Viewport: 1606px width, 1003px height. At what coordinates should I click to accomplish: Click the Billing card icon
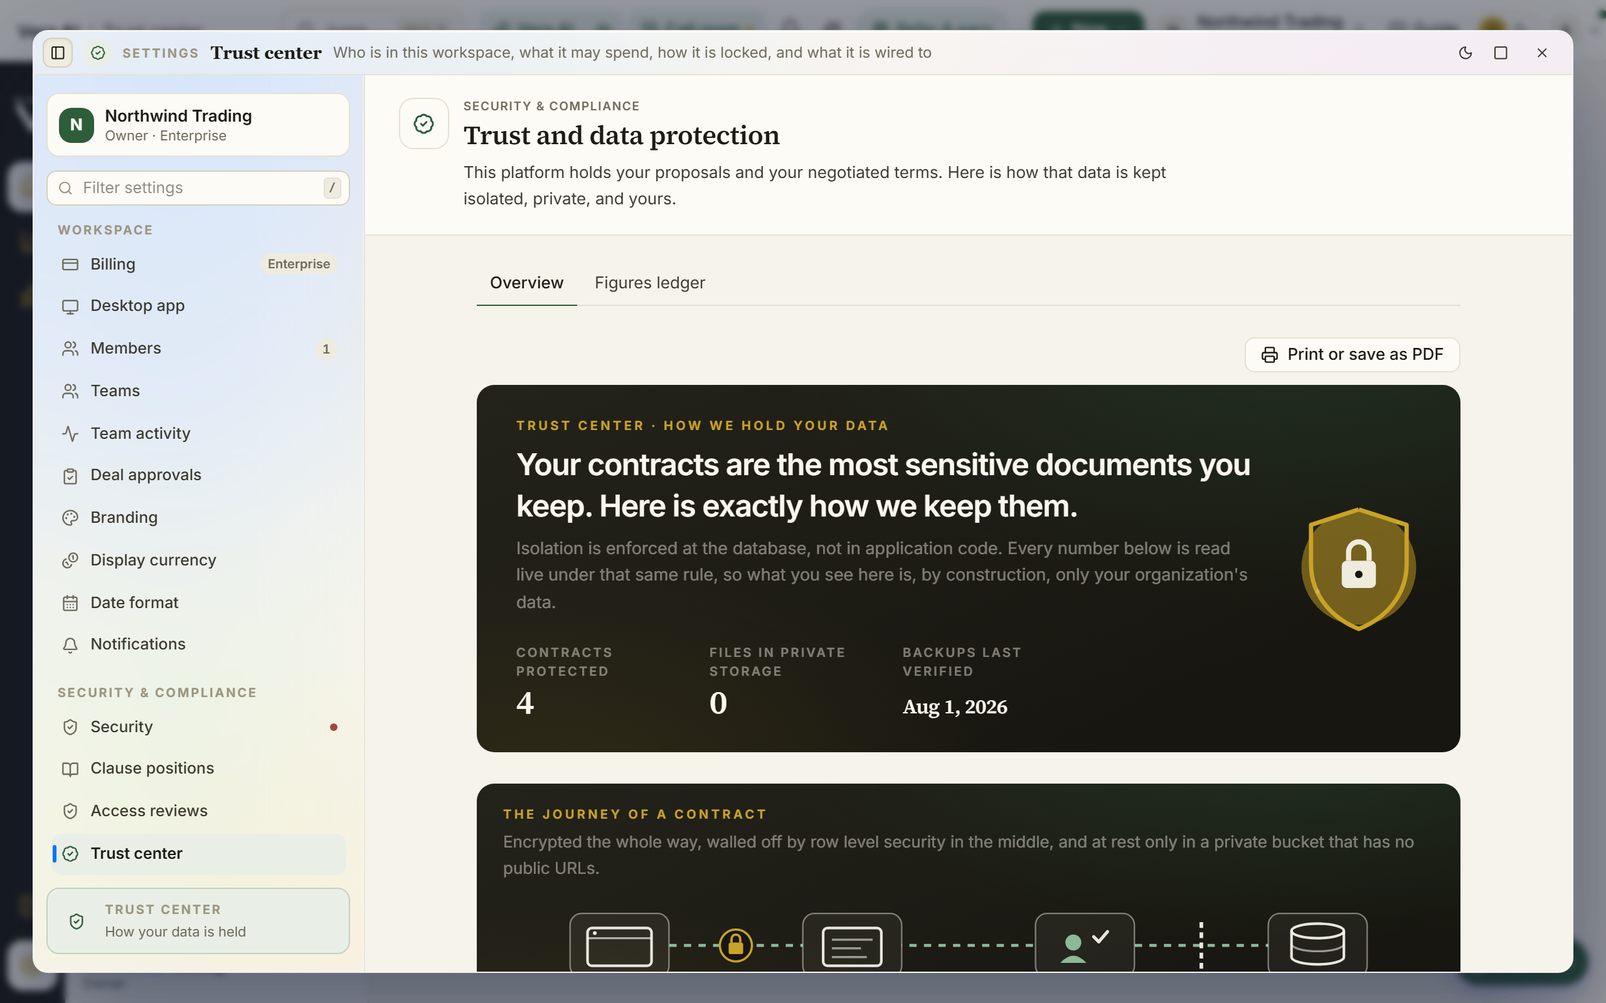coord(70,264)
